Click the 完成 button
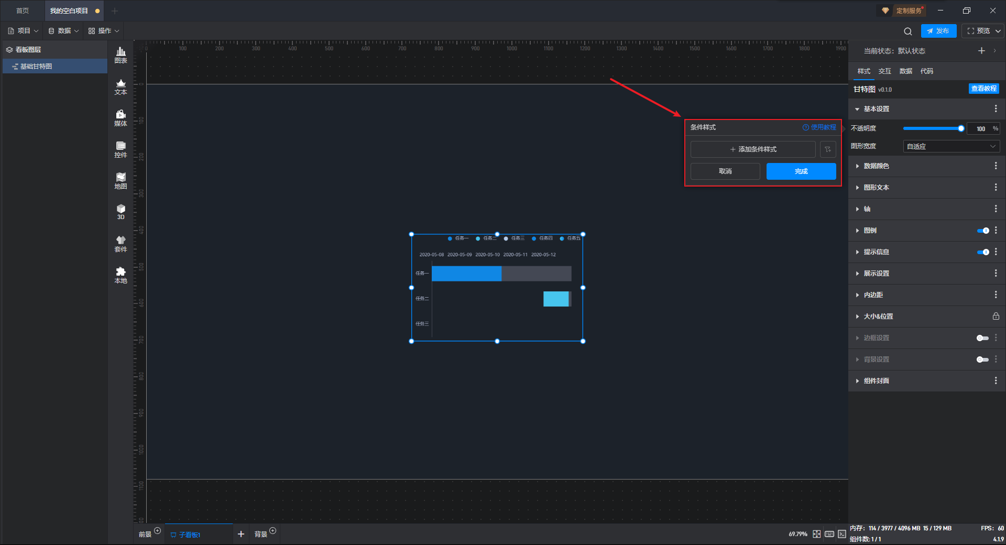The width and height of the screenshot is (1006, 545). pyautogui.click(x=801, y=171)
